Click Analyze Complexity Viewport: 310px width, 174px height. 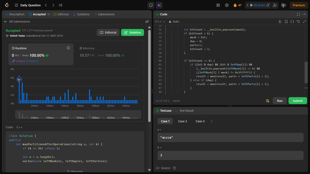(25, 61)
